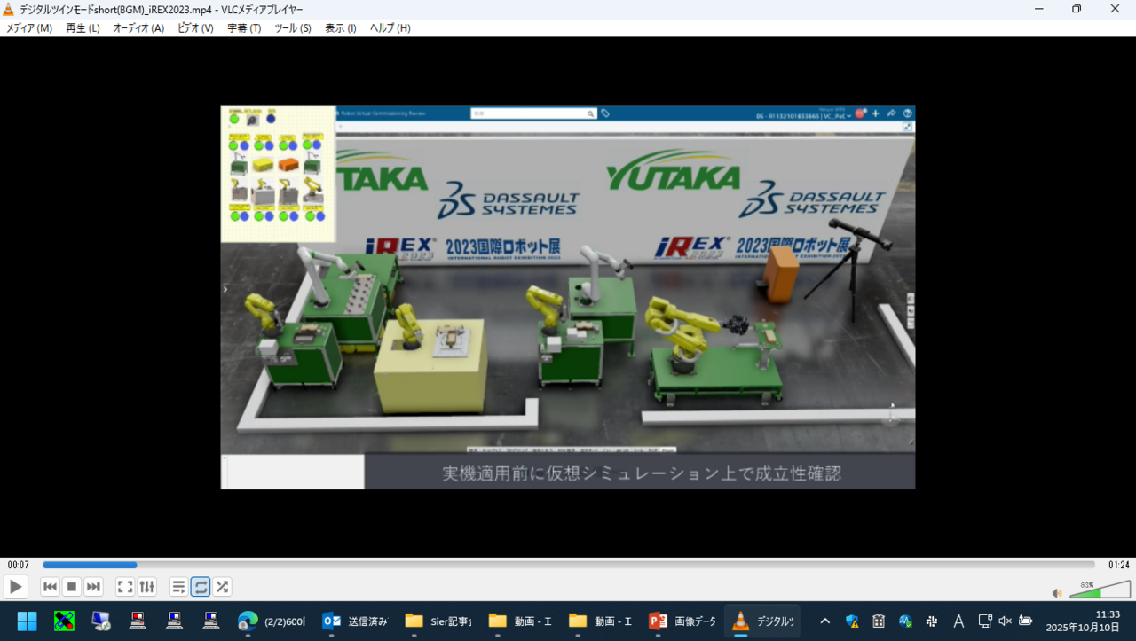1136x641 pixels.
Task: Expand the ビデオ (V) menu
Action: click(x=195, y=28)
